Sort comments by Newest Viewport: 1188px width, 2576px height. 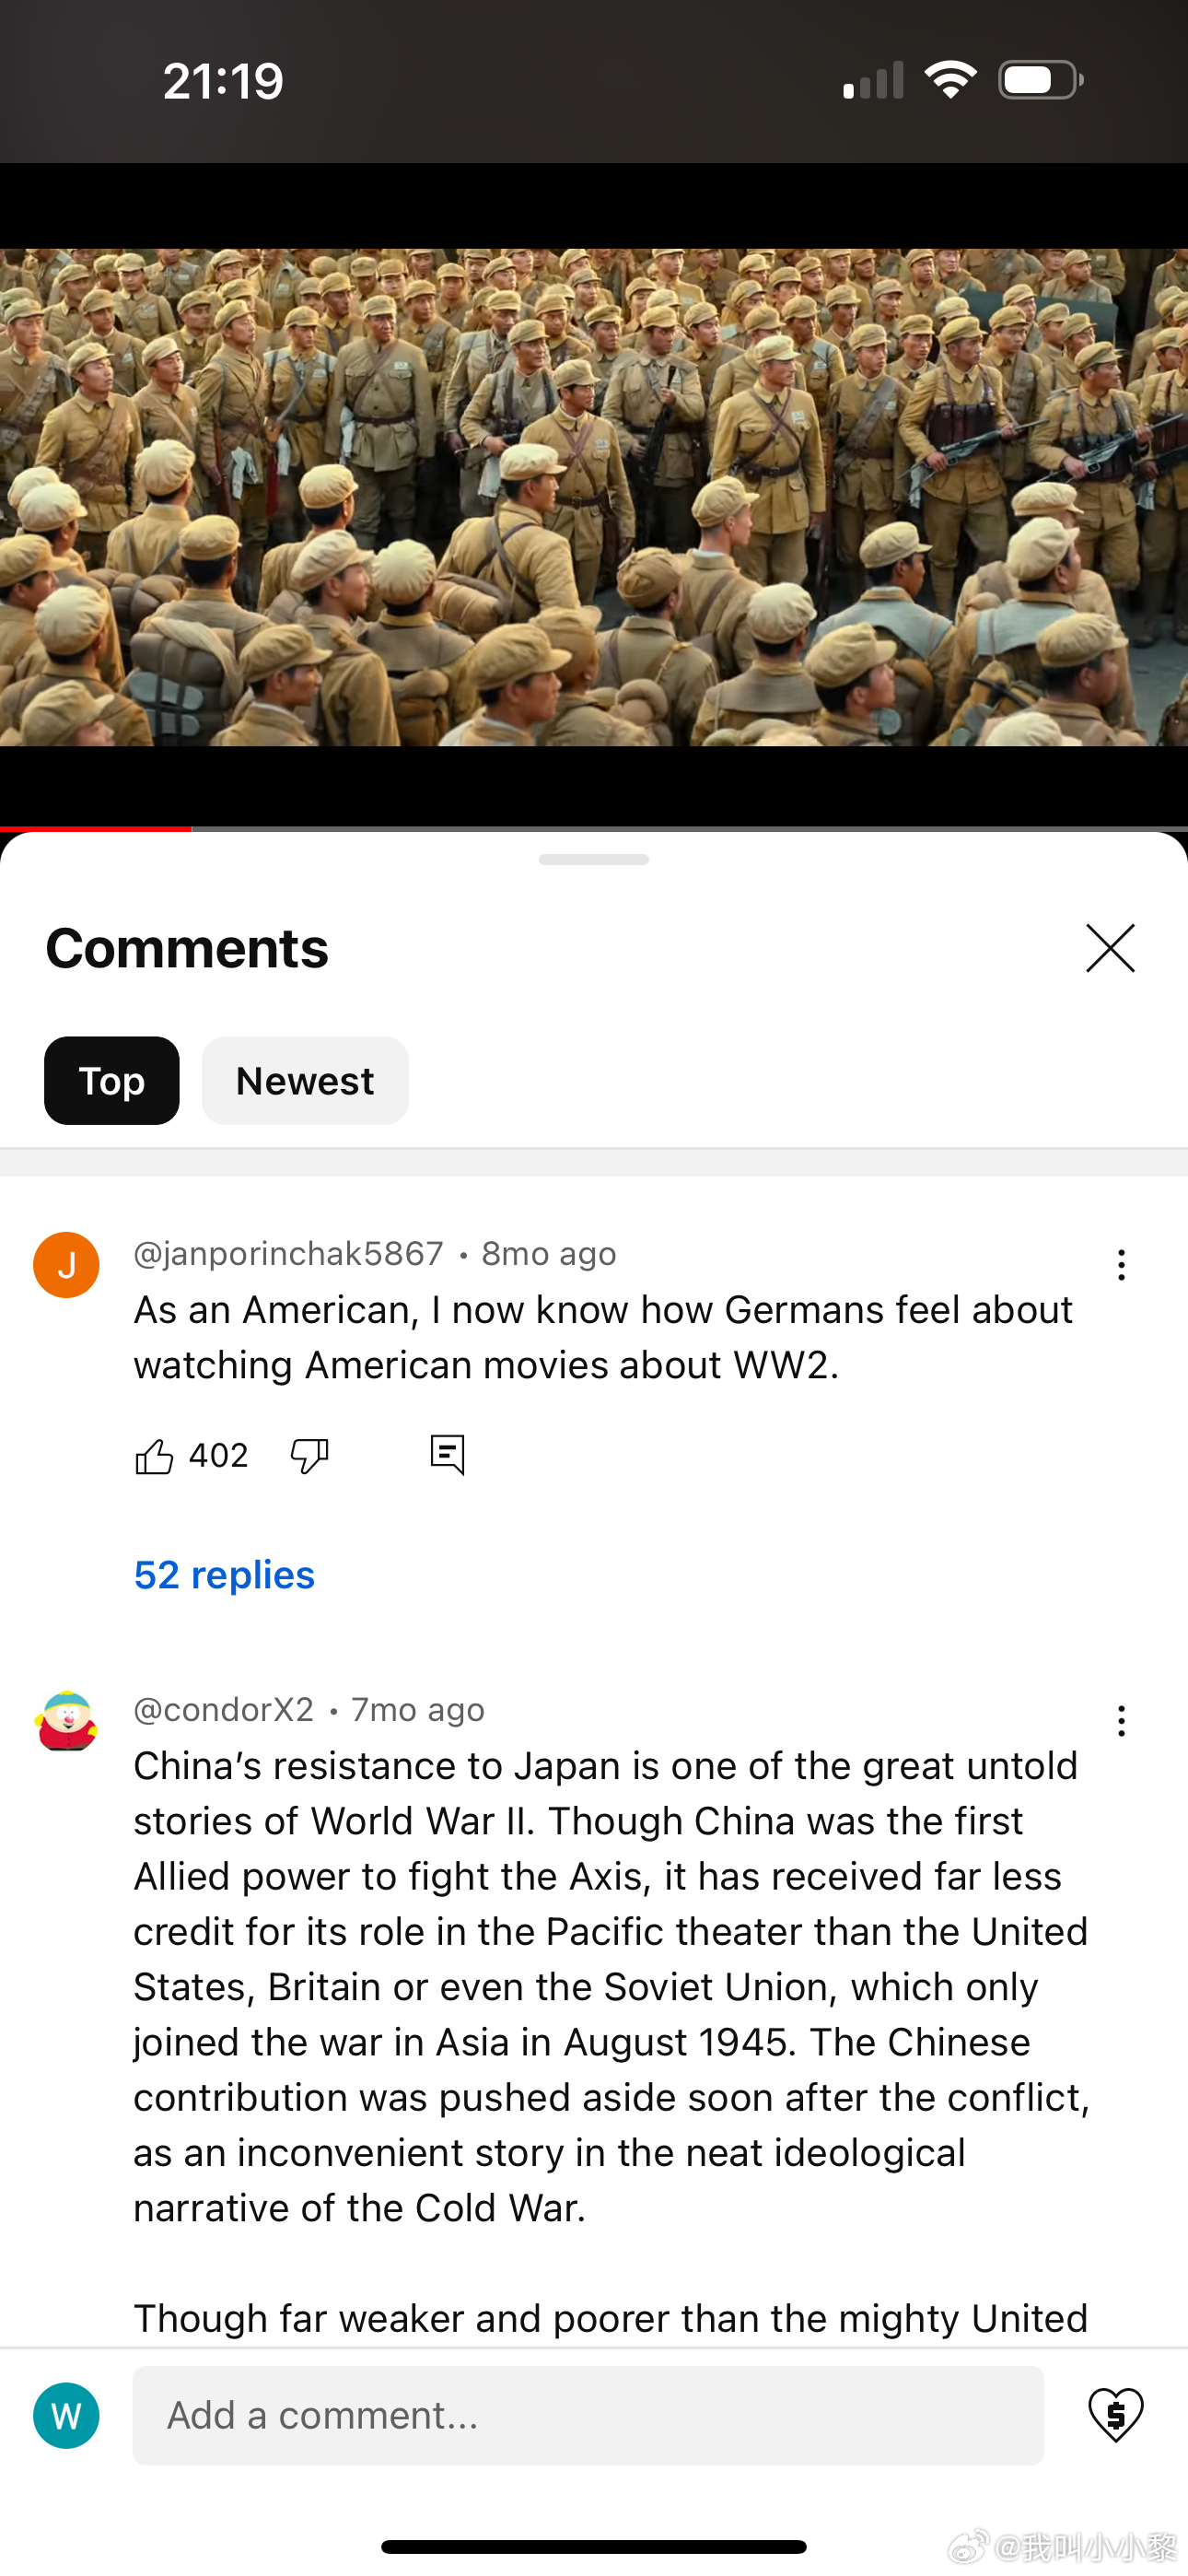(305, 1081)
